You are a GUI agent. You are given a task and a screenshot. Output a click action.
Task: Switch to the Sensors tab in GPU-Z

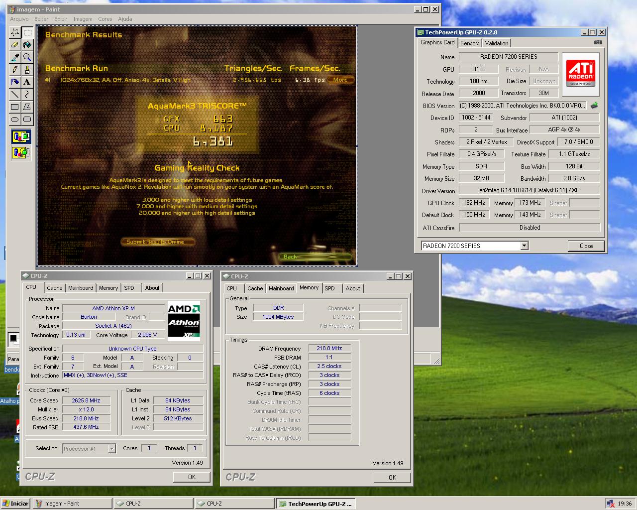(x=470, y=43)
